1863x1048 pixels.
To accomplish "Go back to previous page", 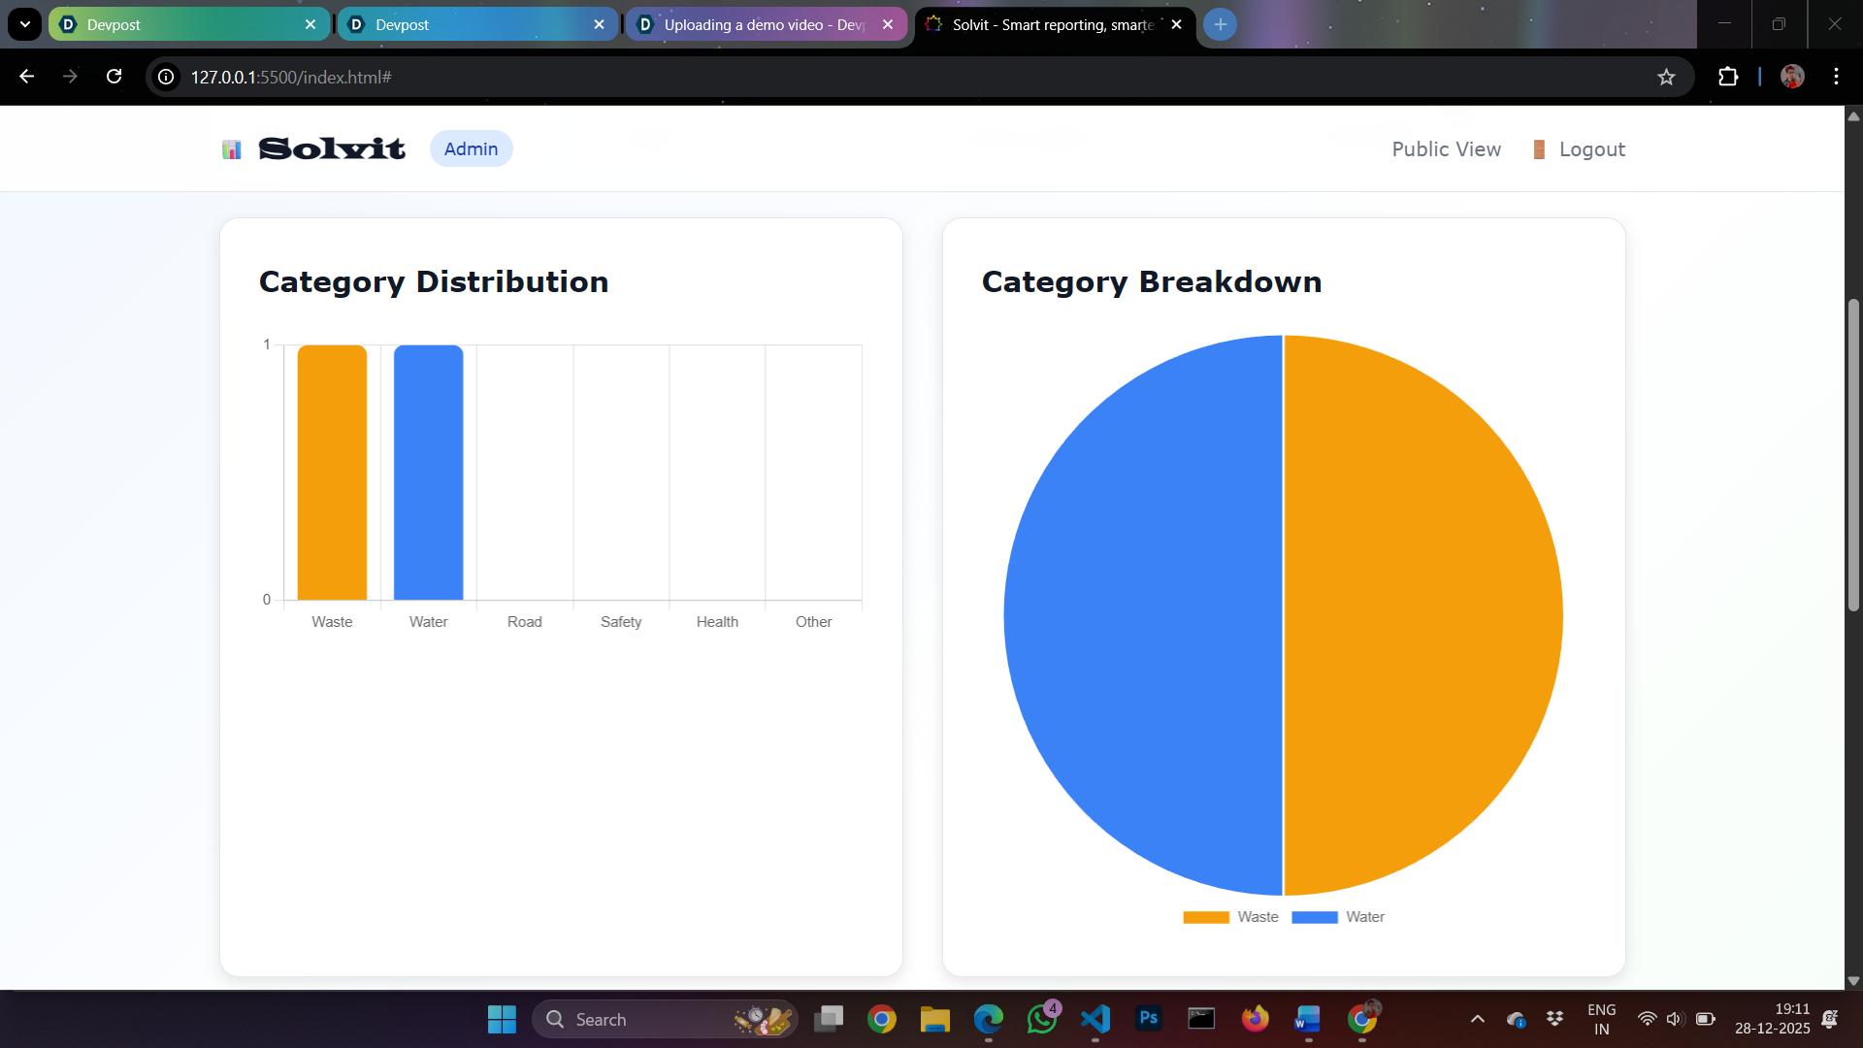I will click(x=27, y=77).
